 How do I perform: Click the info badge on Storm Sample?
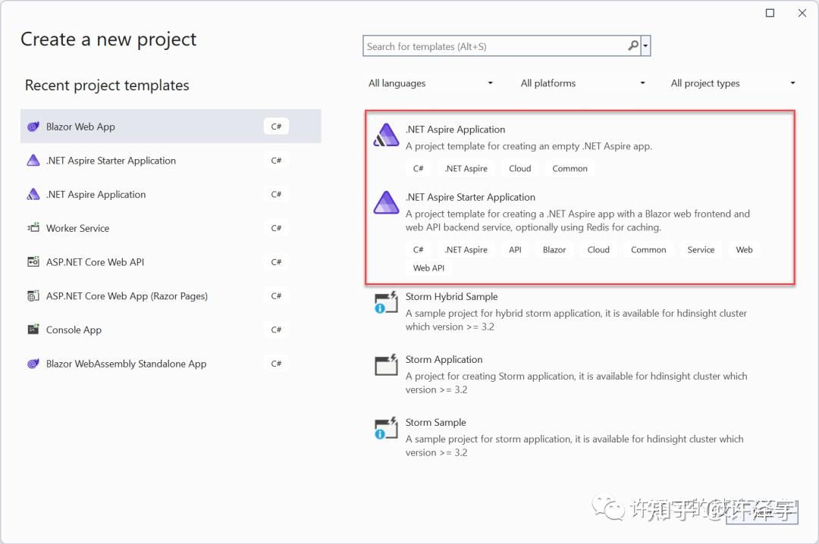[x=379, y=435]
